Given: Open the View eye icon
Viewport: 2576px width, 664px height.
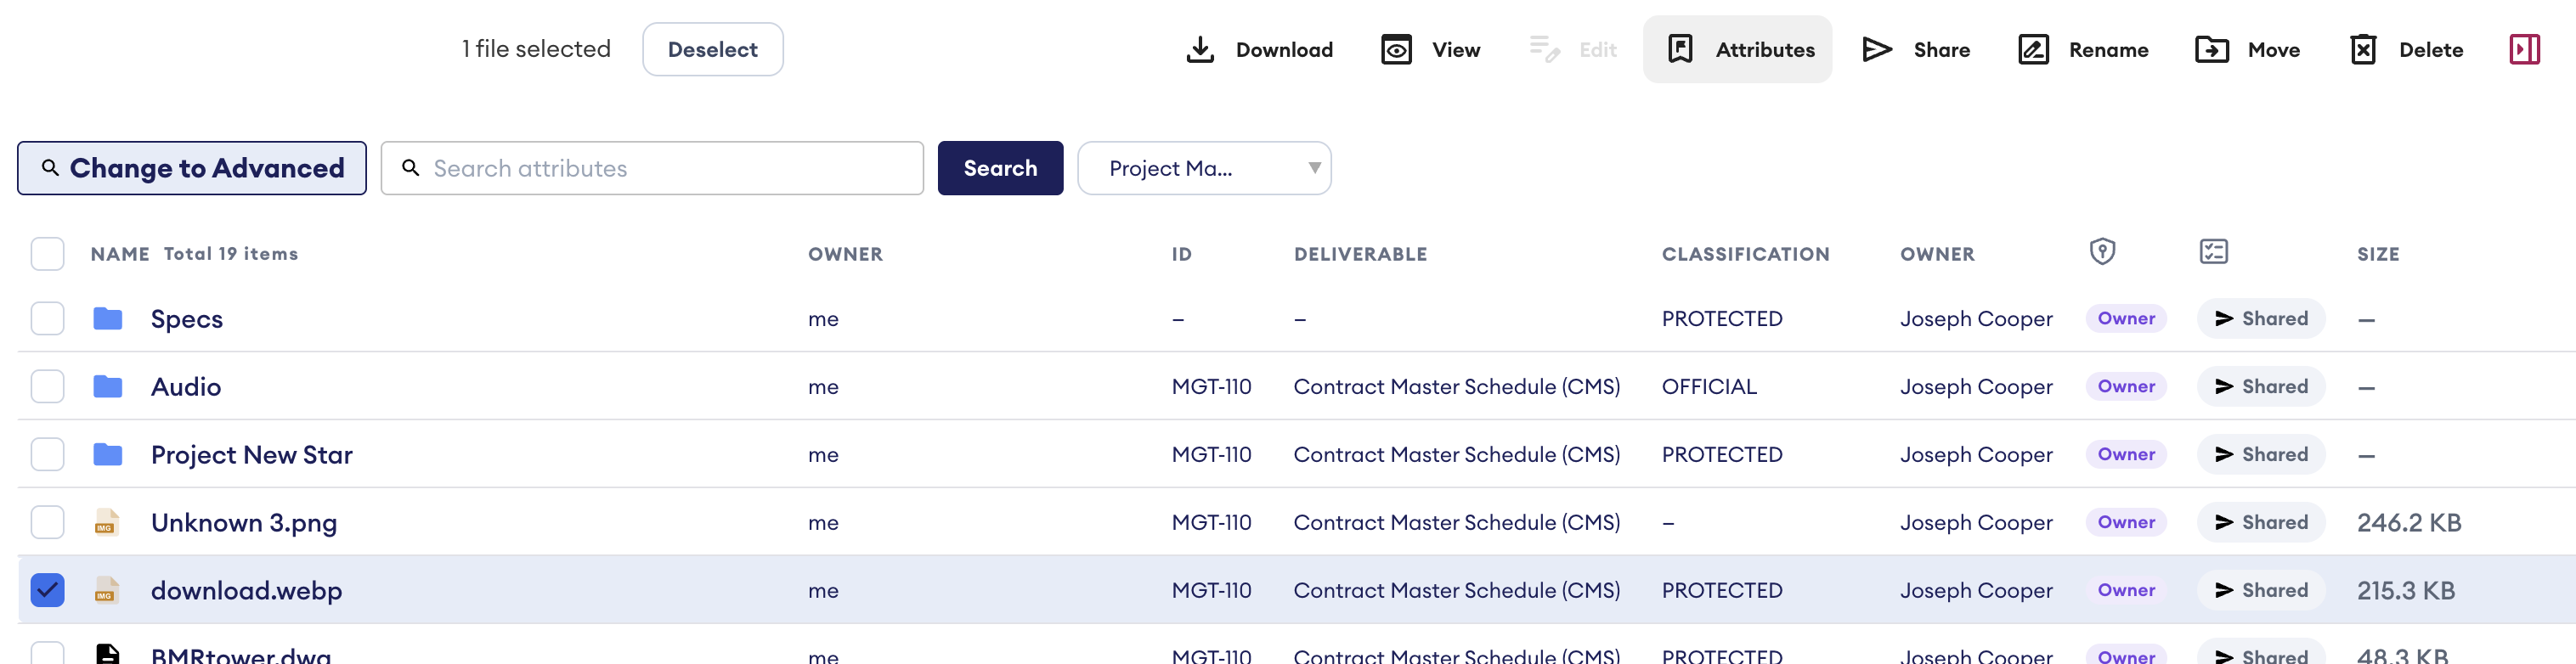Looking at the screenshot, I should pos(1396,49).
